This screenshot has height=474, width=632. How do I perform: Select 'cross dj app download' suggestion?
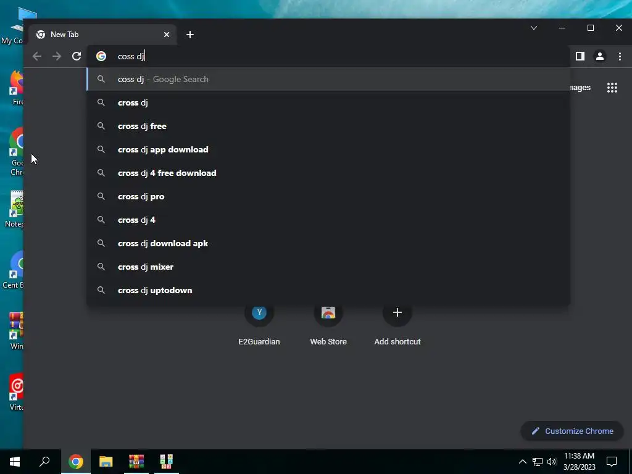tap(328, 149)
